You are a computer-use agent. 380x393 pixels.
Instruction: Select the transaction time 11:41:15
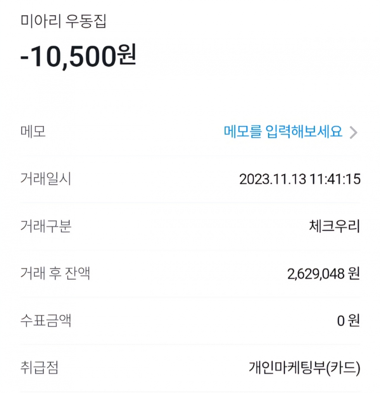[x=335, y=179]
